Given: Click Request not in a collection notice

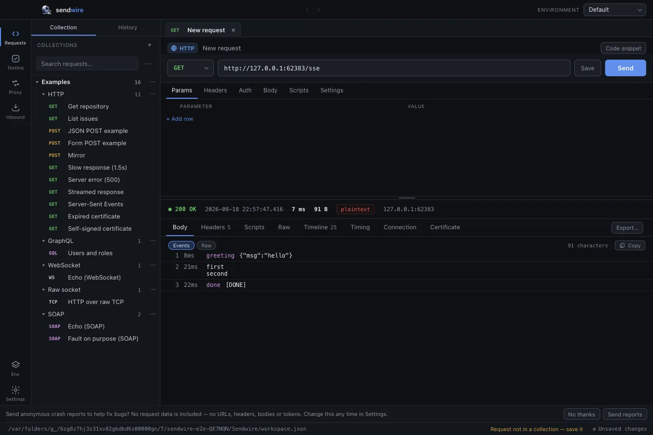Looking at the screenshot, I should [537, 429].
